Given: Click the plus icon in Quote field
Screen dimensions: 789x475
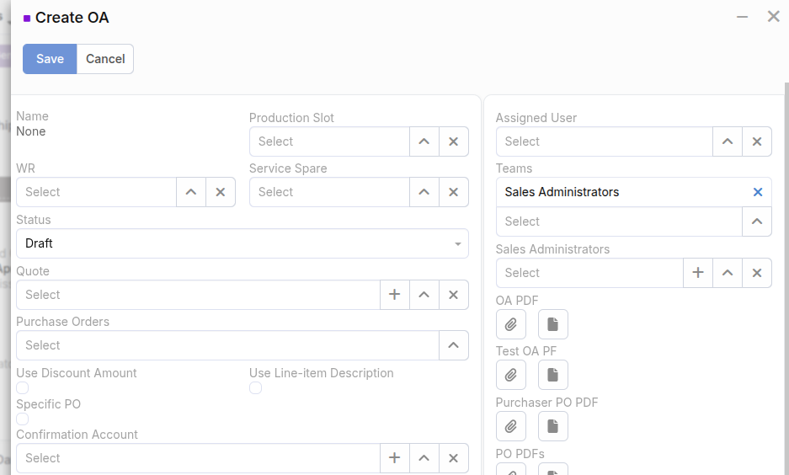Looking at the screenshot, I should point(394,295).
